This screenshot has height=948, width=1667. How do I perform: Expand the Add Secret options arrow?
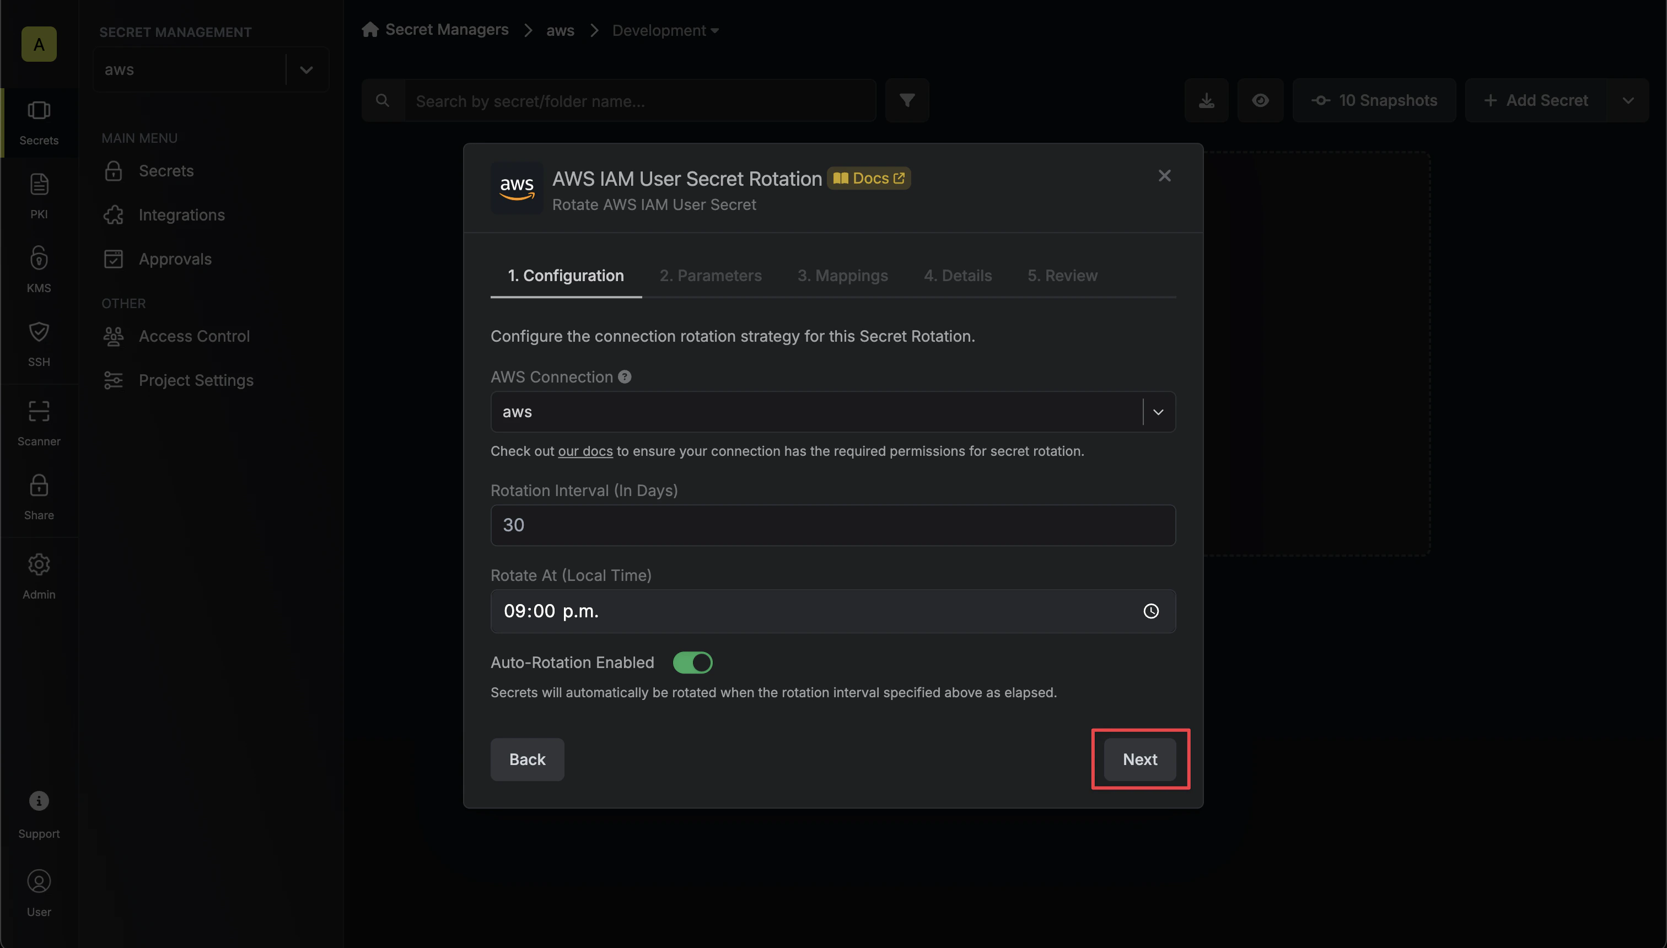(x=1628, y=100)
